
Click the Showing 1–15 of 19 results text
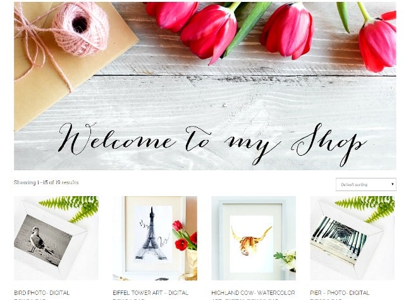(46, 182)
